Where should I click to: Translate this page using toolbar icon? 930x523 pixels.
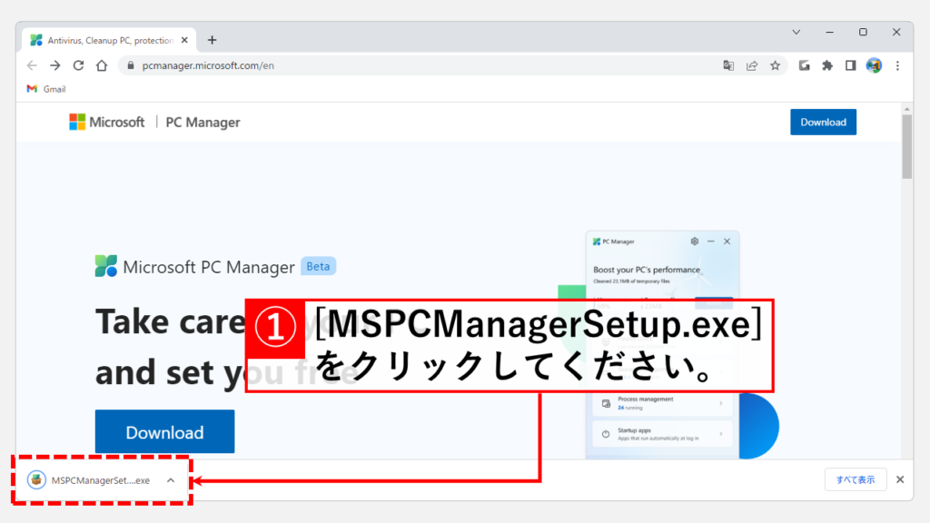pyautogui.click(x=728, y=65)
